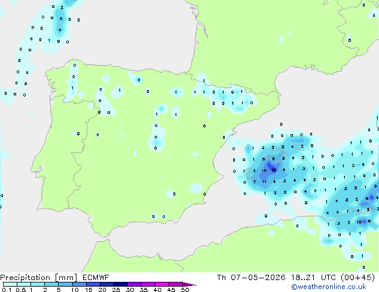Click the '50' legend scale label
The height and width of the screenshot is (292, 379).
(185, 290)
